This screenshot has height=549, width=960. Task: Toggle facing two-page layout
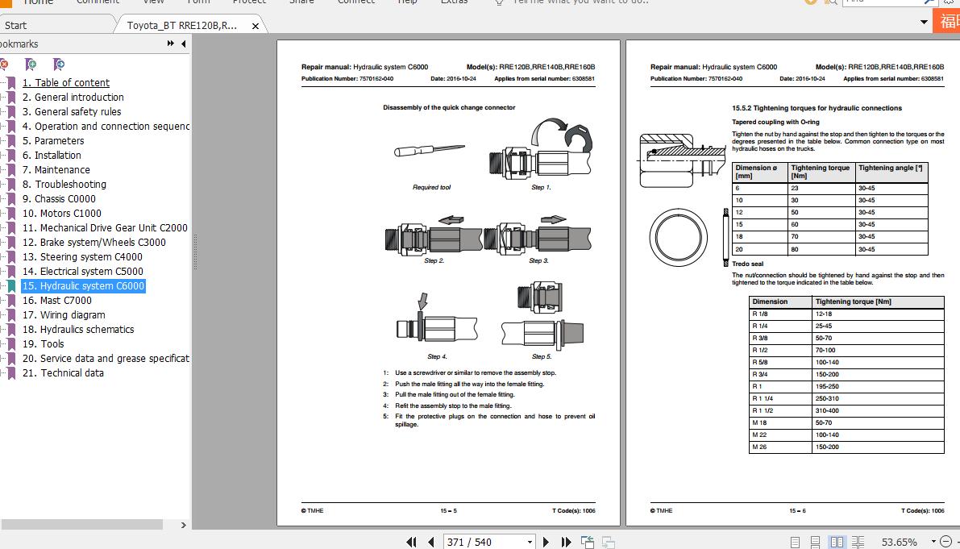tap(837, 542)
